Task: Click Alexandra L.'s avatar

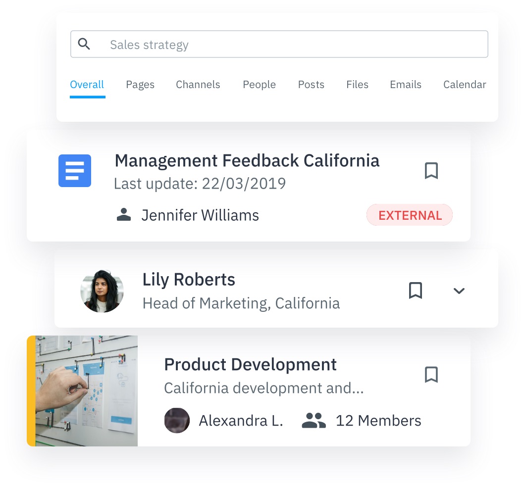Action: point(177,421)
